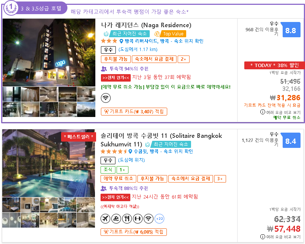Click the guests icon beside 투숙객 94%의 추천
Viewport: 305px width, 244px height.
(104, 69)
